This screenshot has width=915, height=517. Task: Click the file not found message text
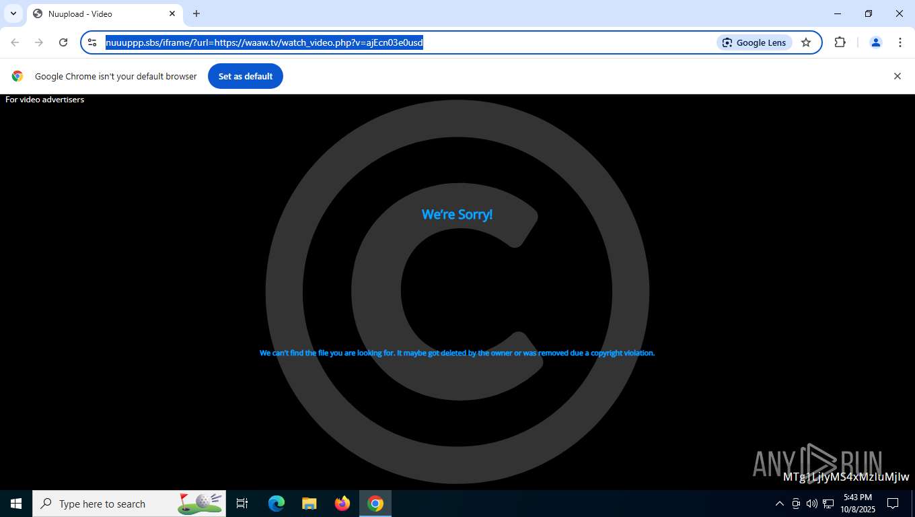point(457,353)
